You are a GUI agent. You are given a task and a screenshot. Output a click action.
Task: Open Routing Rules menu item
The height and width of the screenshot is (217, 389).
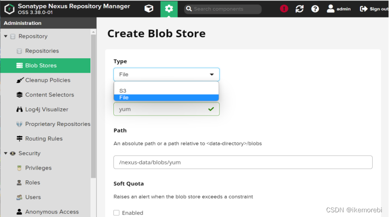(44, 139)
